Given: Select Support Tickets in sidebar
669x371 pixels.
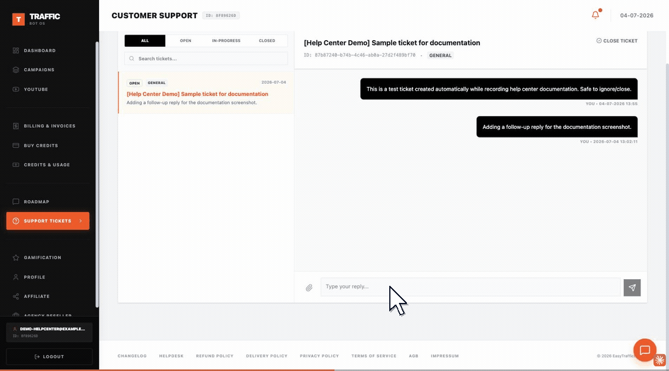Looking at the screenshot, I should click(x=48, y=221).
